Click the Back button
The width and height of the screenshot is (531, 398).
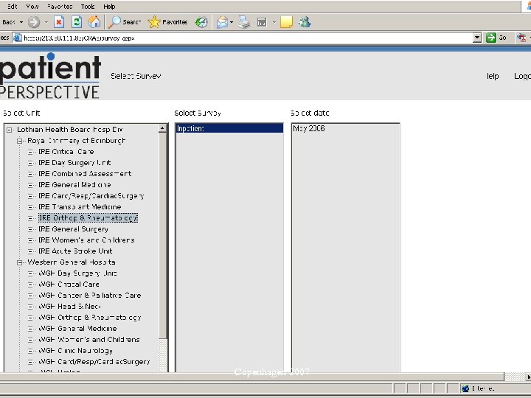[8, 22]
